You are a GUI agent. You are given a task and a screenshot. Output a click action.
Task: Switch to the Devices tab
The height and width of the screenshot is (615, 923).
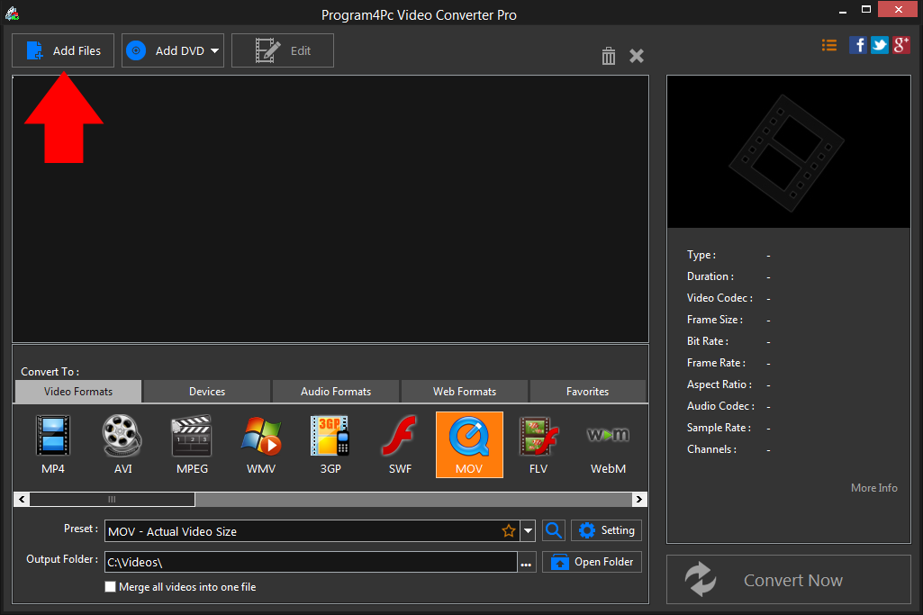(x=205, y=391)
